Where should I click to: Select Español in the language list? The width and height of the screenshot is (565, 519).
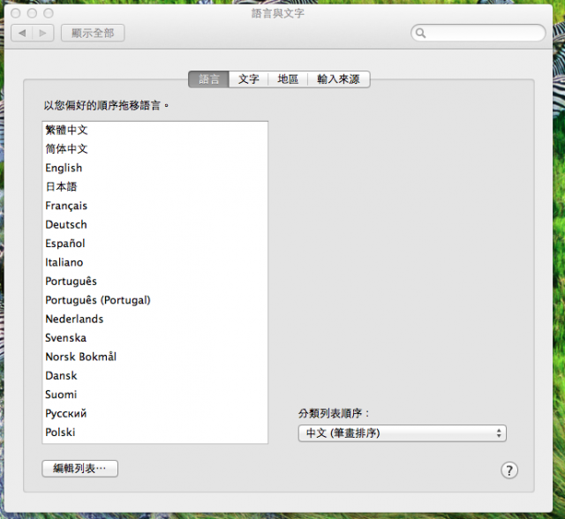tap(155, 244)
